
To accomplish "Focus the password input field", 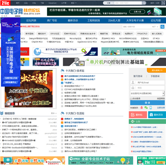I will coord(148,88).
